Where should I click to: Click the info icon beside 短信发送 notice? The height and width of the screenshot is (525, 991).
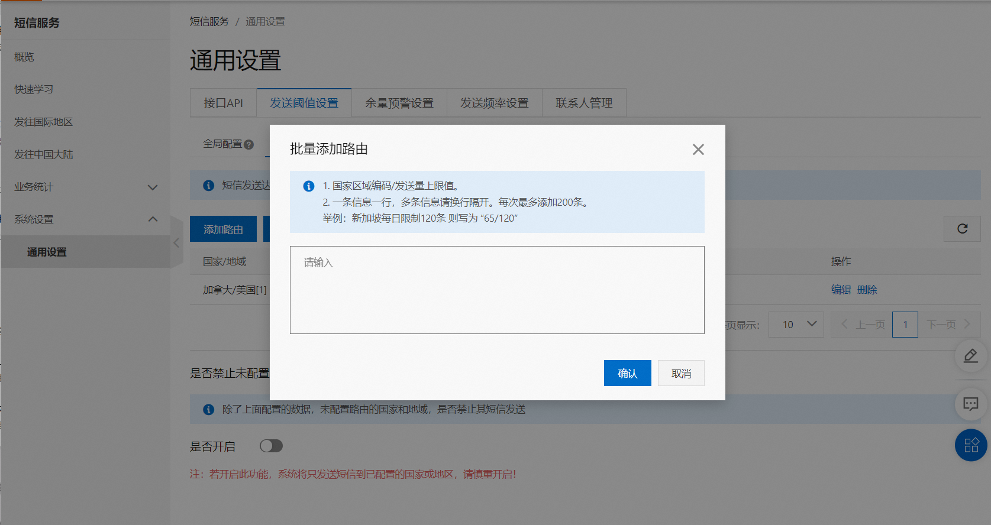click(208, 186)
